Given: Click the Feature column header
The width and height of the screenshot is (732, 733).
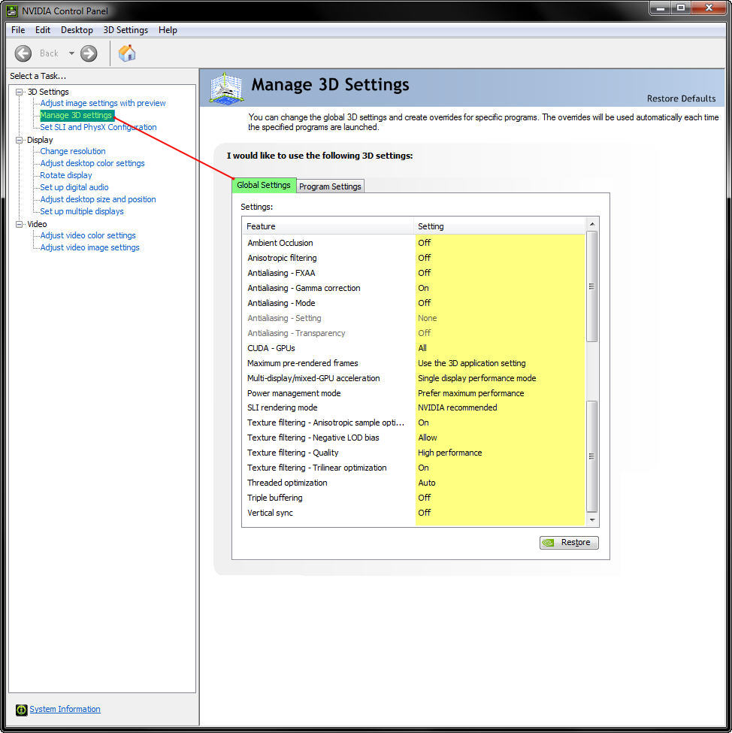Looking at the screenshot, I should coord(328,226).
